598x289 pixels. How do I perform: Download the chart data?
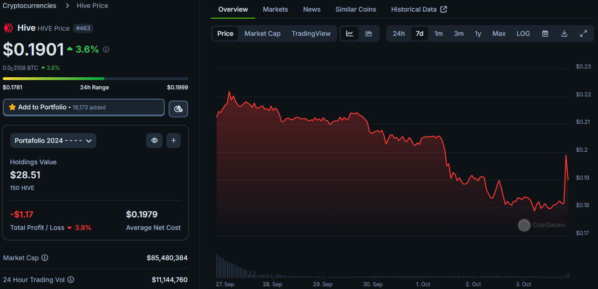[x=564, y=34]
